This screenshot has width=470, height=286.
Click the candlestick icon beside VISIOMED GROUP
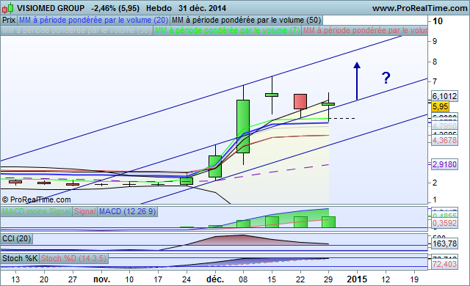pos(8,8)
